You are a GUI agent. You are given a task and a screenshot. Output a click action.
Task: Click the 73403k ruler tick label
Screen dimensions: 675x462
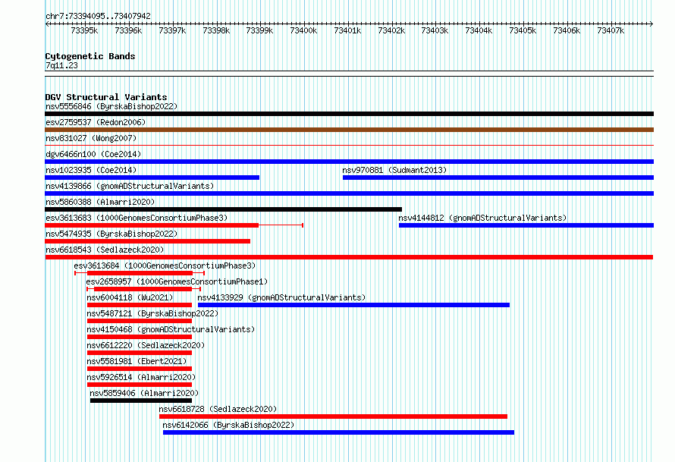[435, 30]
